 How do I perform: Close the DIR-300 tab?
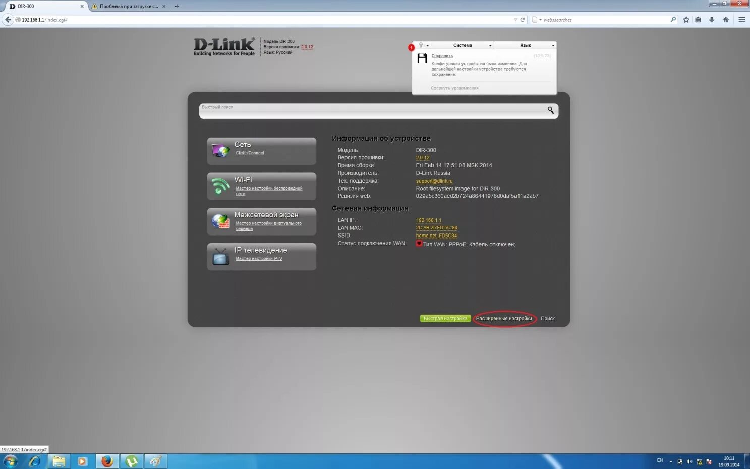point(82,6)
